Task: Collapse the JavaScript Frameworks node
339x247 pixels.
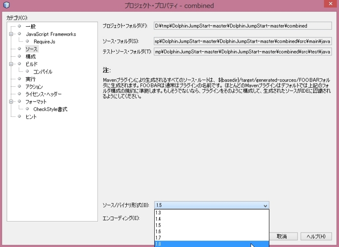Action: point(11,34)
